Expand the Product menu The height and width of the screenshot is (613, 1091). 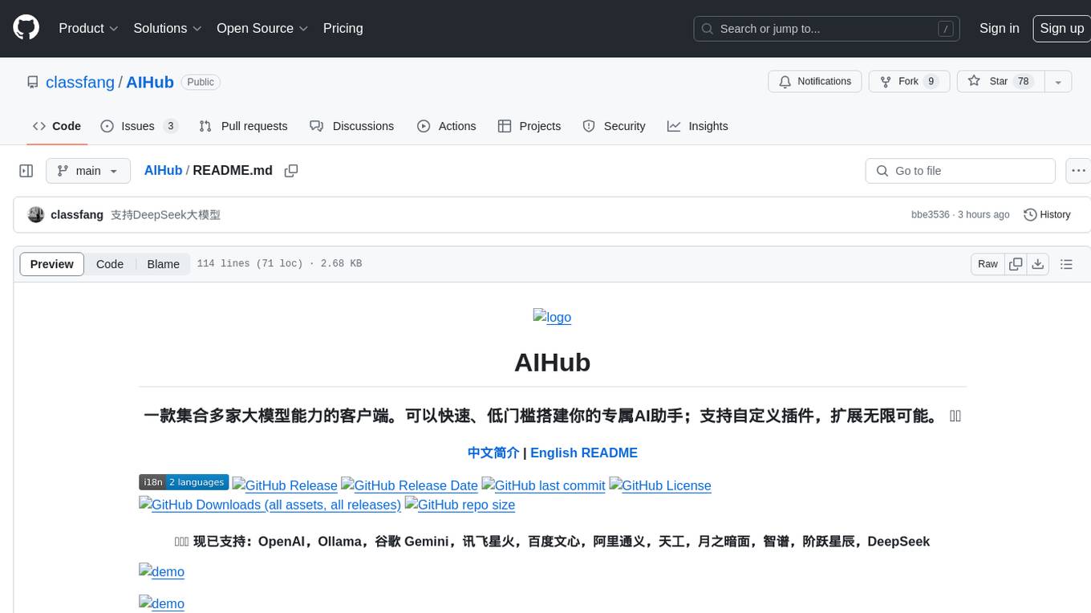(x=89, y=28)
